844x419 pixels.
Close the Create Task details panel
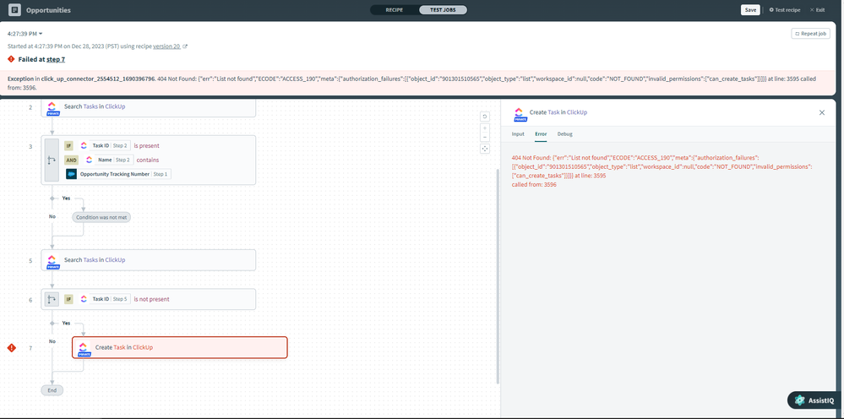(822, 112)
